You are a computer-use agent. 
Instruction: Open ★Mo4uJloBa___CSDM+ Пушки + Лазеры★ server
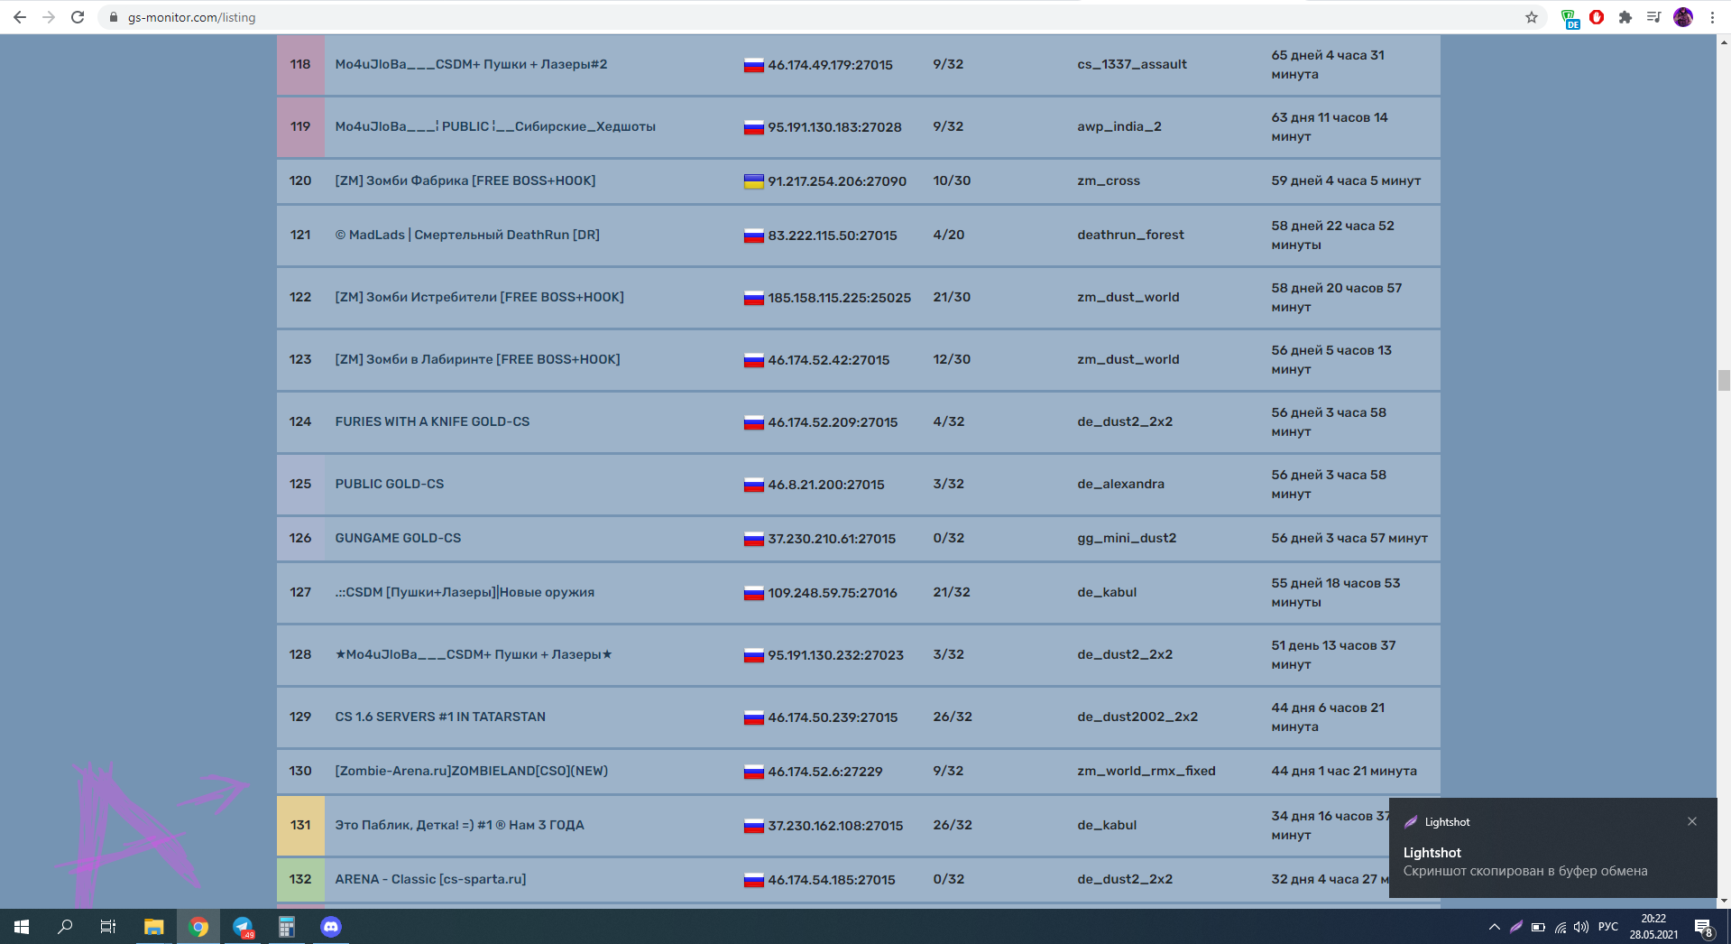point(474,654)
